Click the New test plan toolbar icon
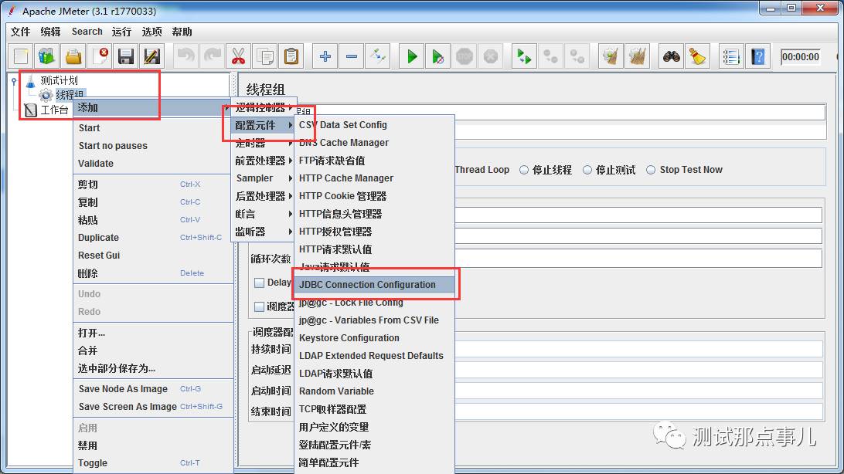Viewport: 844px width, 474px height. (x=21, y=56)
